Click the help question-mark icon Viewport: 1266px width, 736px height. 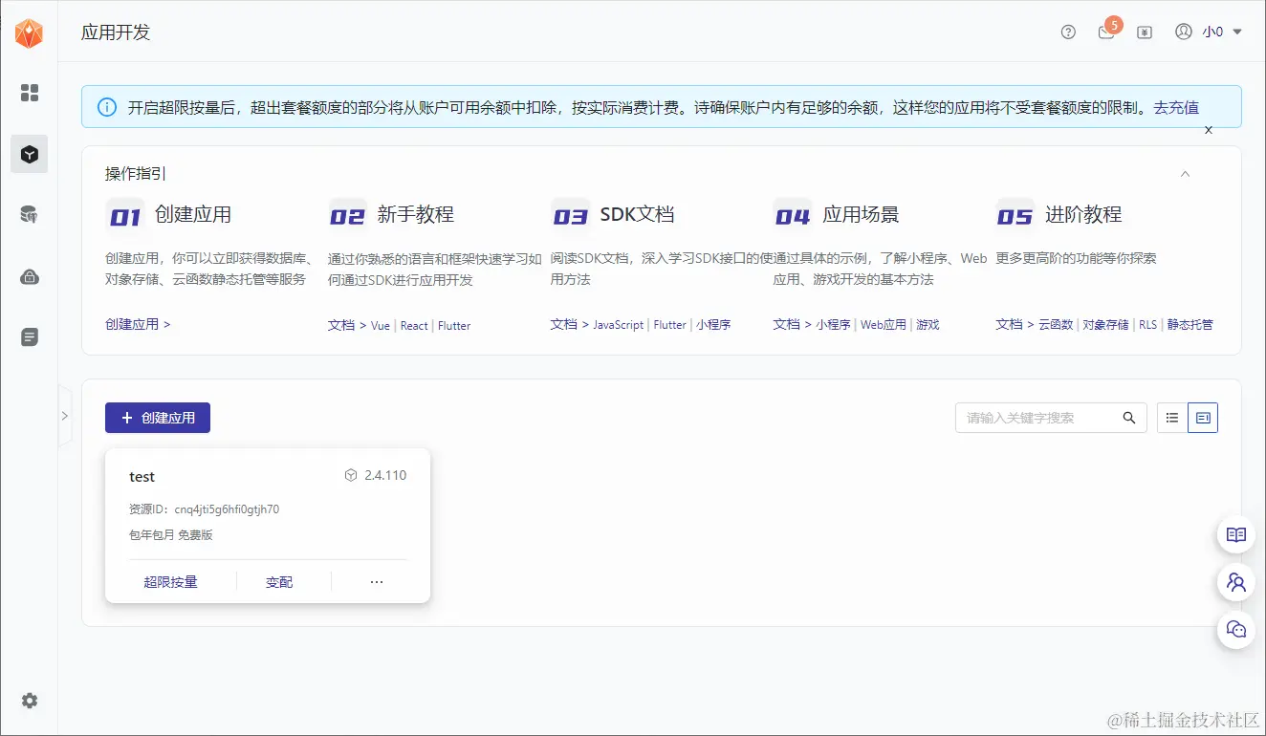coord(1067,32)
